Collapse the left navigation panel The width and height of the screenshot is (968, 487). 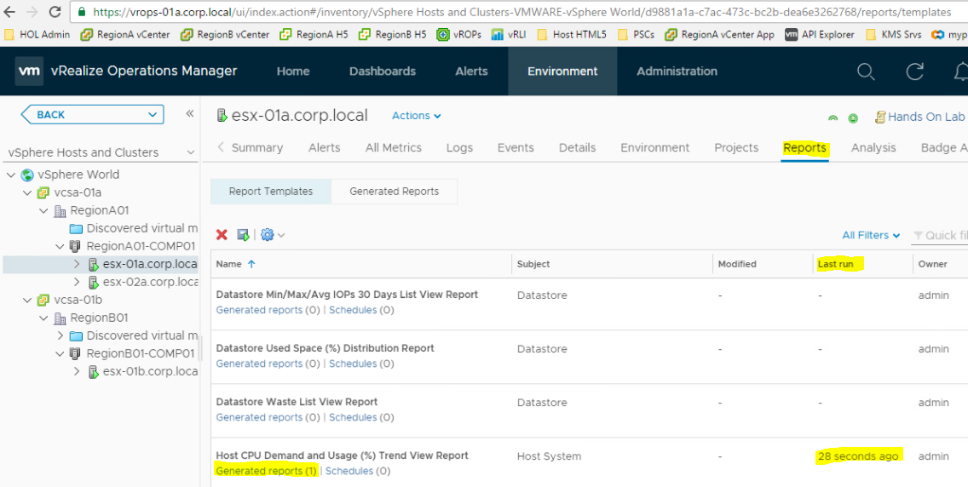pos(190,113)
